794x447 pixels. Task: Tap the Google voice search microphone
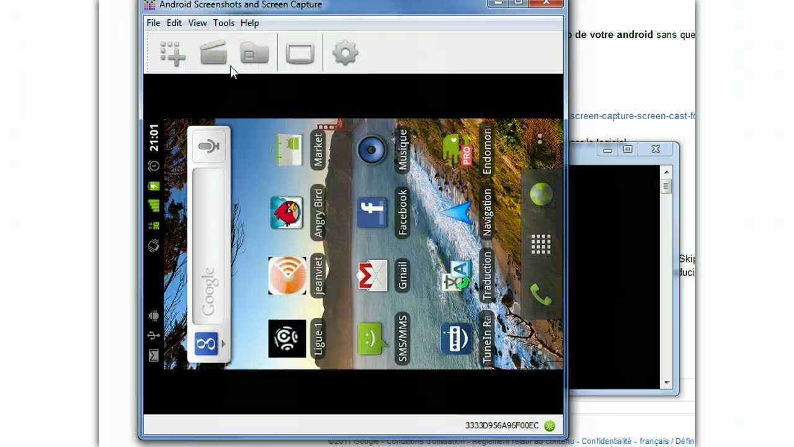(209, 147)
